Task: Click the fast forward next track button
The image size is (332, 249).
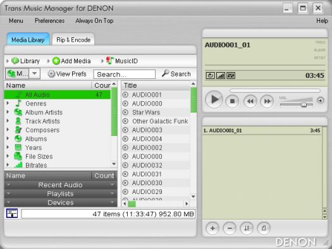Action: click(267, 101)
